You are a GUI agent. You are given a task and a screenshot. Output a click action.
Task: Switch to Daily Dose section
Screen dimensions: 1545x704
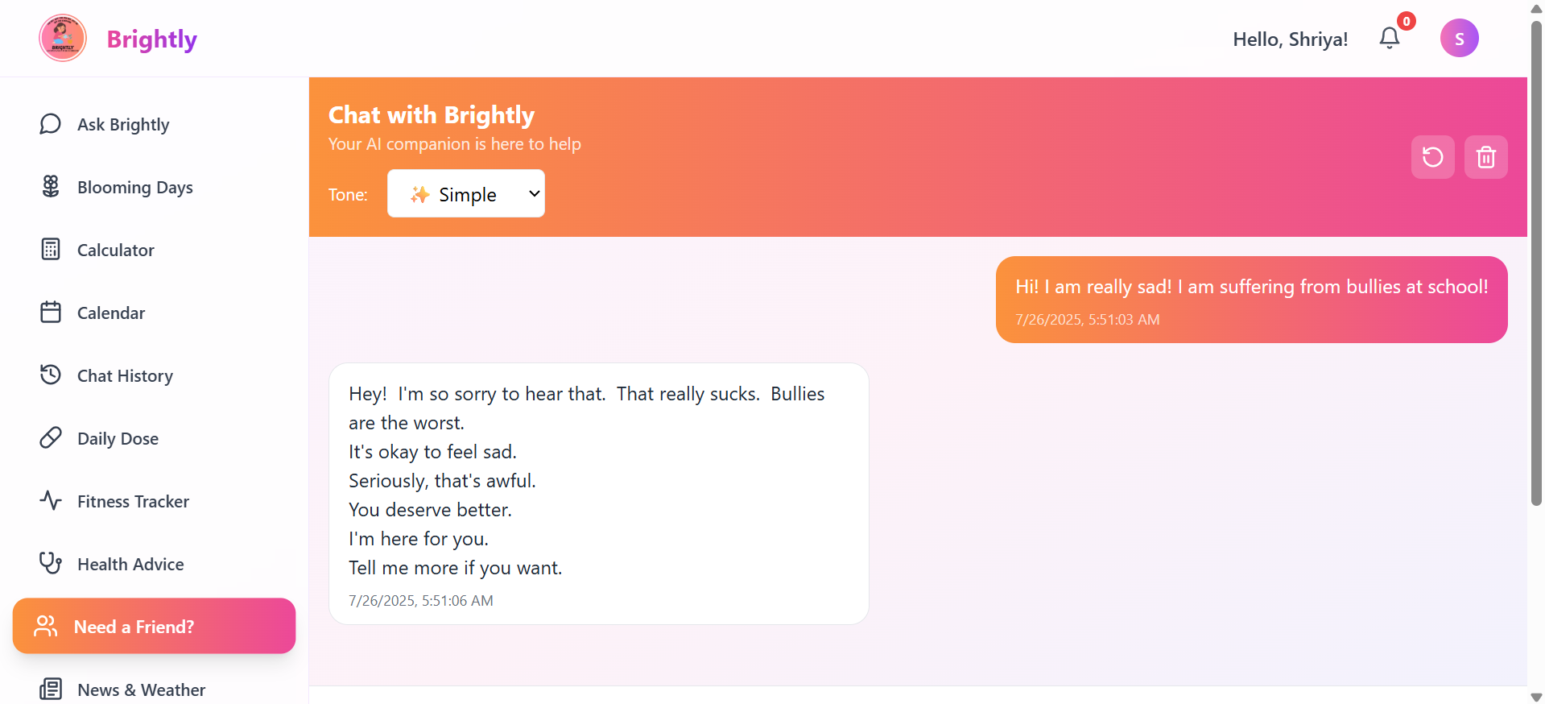[x=117, y=437]
